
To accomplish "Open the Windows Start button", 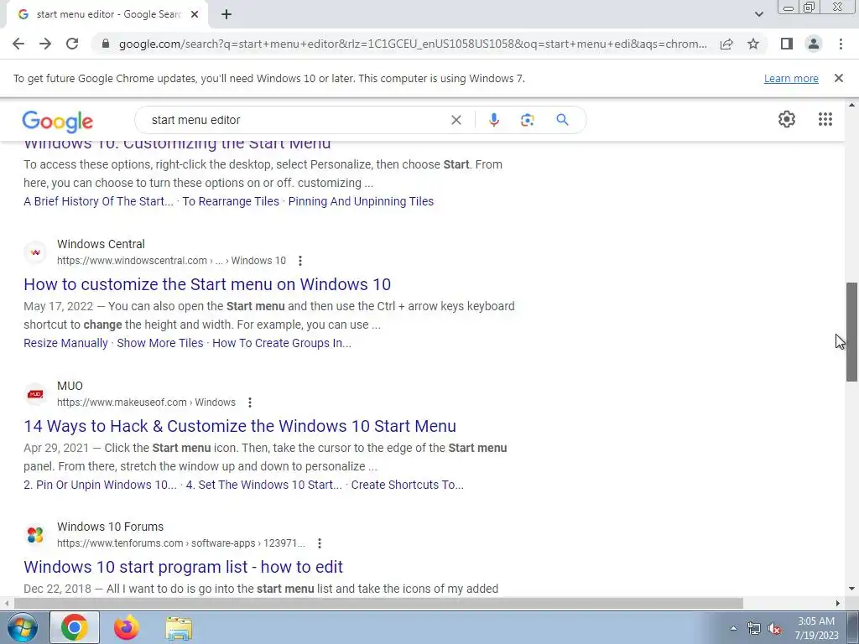I will pyautogui.click(x=22, y=627).
